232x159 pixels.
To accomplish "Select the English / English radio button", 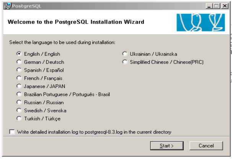I will coord(19,54).
